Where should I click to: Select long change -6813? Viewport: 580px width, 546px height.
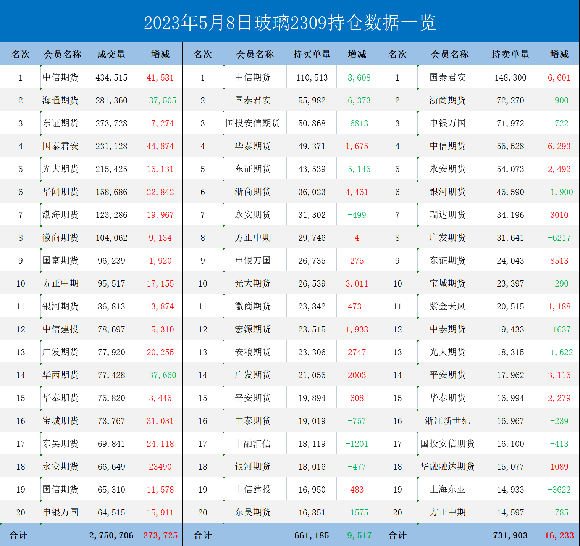tap(357, 123)
